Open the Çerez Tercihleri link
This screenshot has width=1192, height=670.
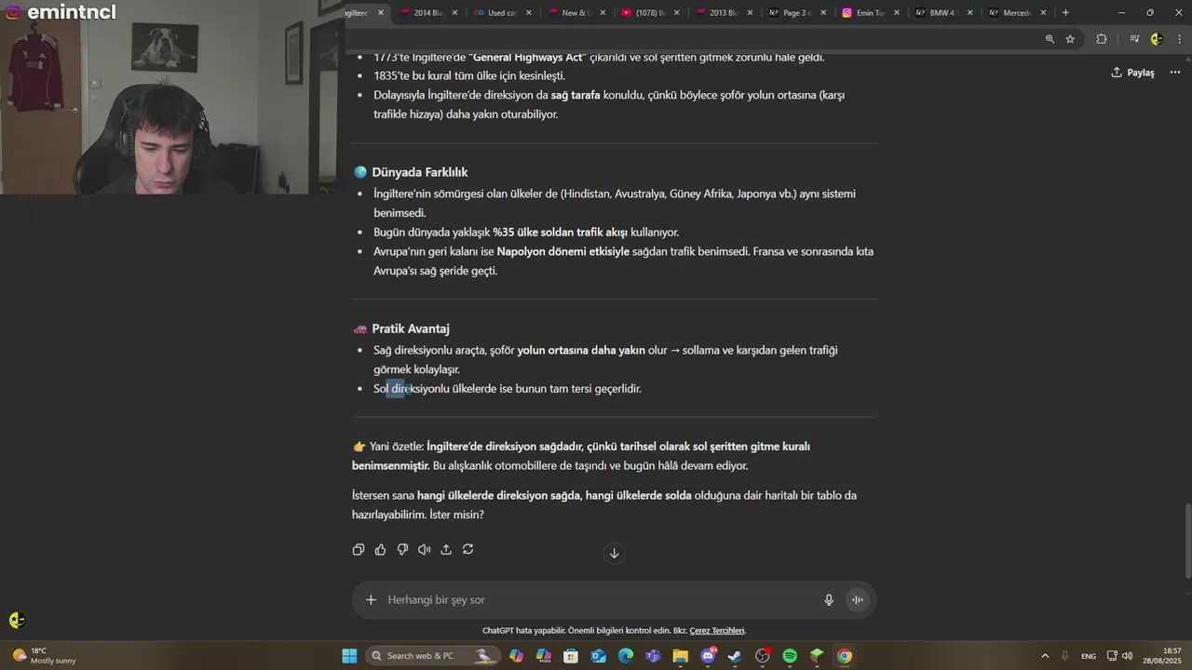tap(717, 631)
